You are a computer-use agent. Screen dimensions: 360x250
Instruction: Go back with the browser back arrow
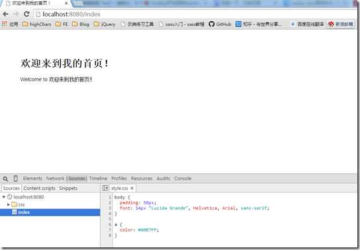6,15
